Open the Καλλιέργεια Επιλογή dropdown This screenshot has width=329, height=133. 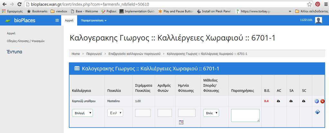pyautogui.click(x=82, y=113)
